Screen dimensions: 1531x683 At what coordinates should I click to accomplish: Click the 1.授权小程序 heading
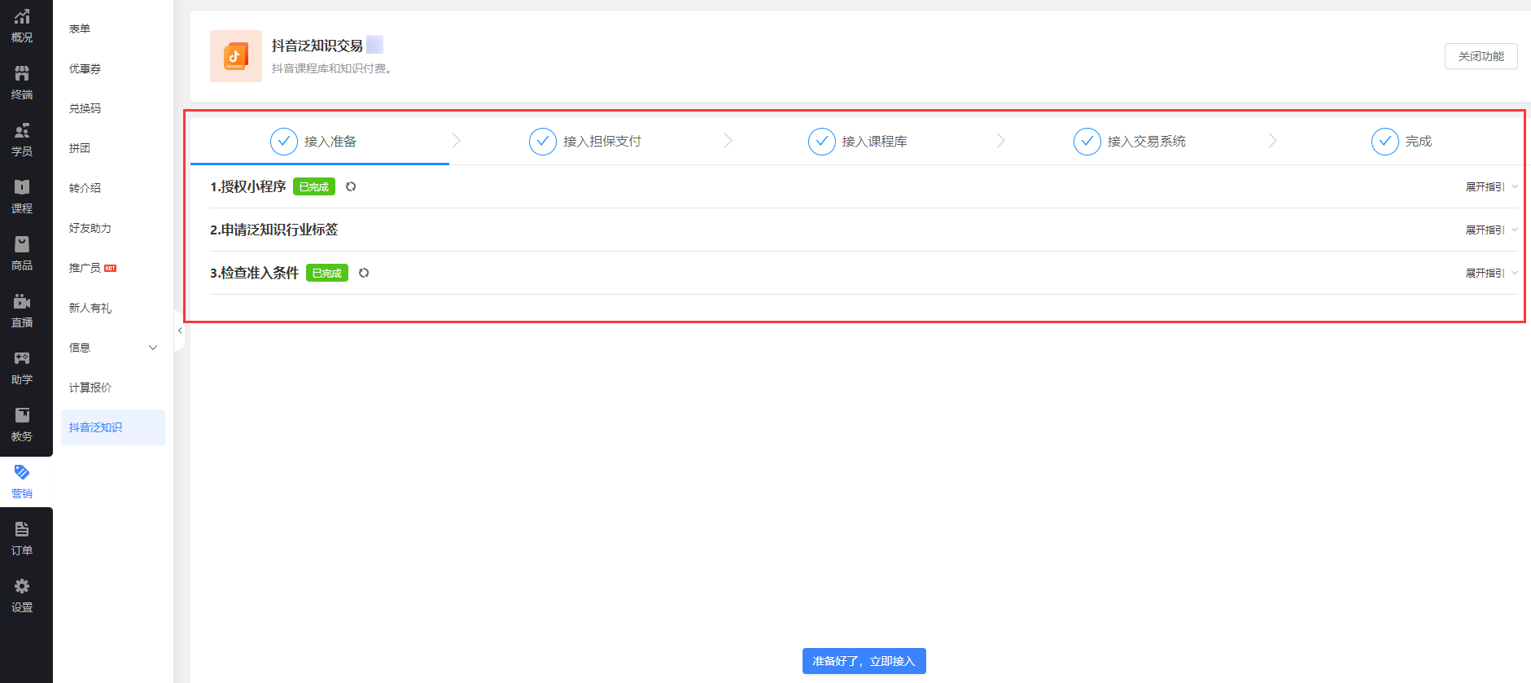pos(248,186)
